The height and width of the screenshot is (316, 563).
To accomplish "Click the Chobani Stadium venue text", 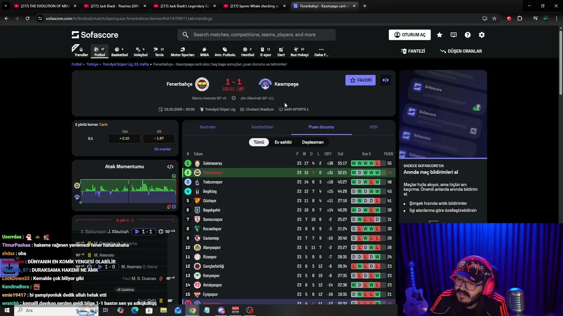I will click(260, 109).
